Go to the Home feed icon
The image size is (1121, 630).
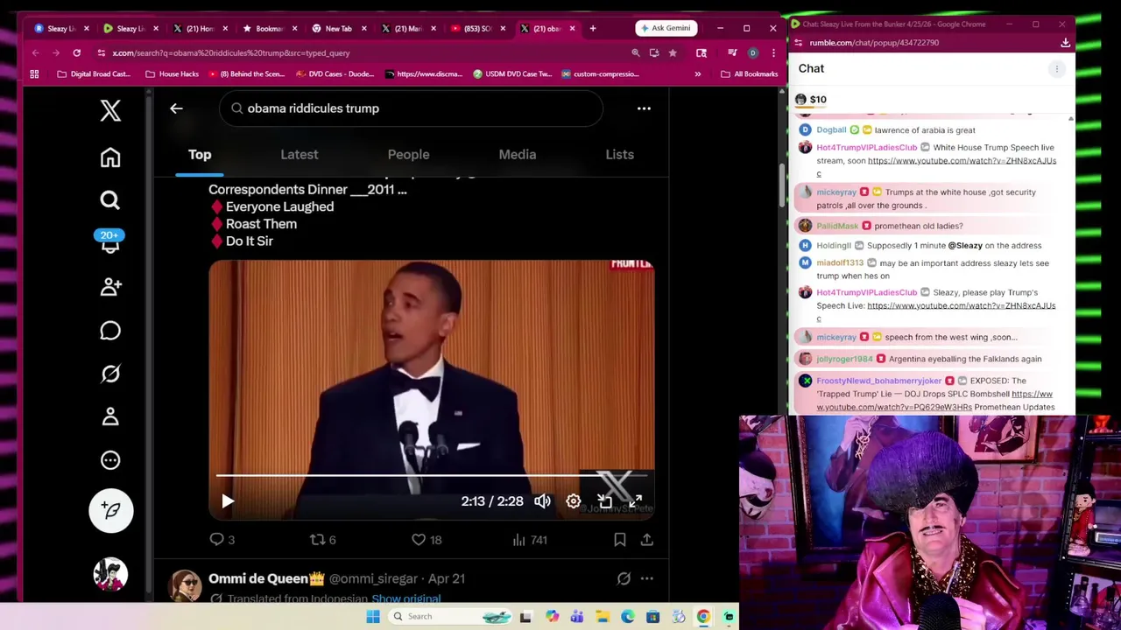[109, 157]
